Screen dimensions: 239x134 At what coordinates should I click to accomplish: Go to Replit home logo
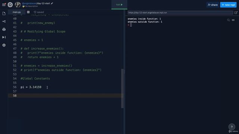(10, 5)
